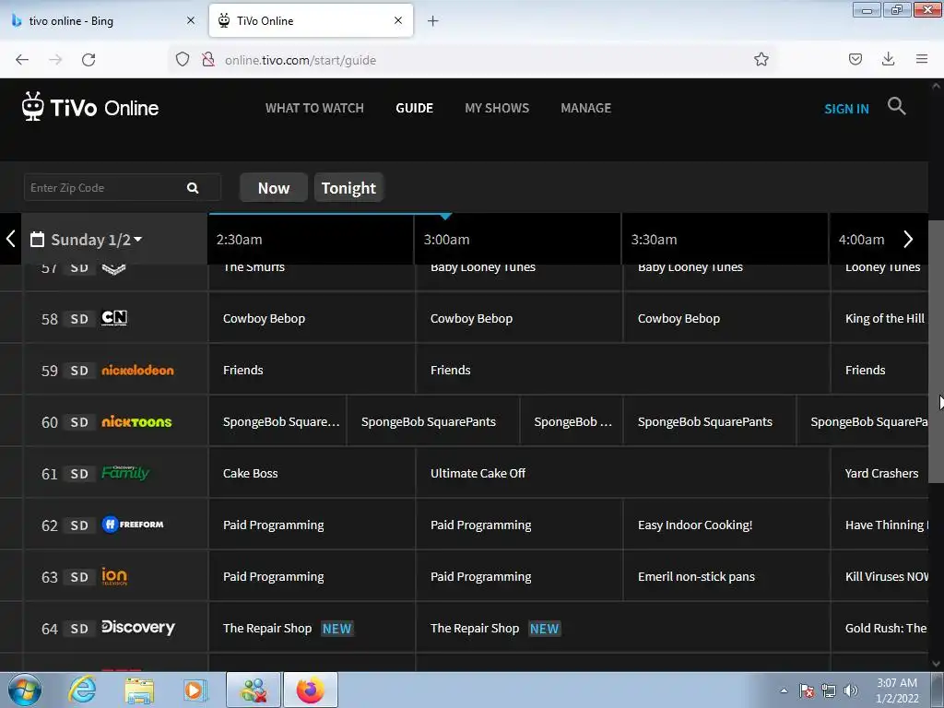Open the Pocket save icon
The height and width of the screenshot is (708, 944).
(855, 59)
